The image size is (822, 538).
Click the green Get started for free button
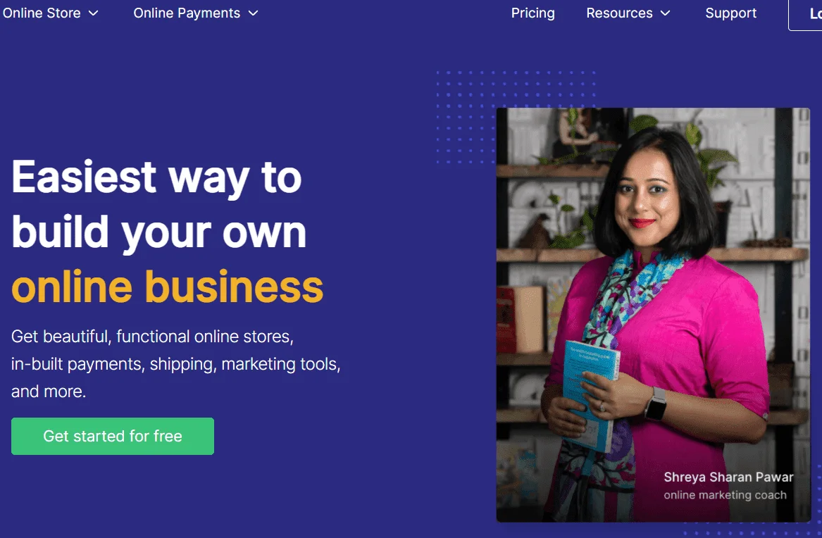[x=113, y=436]
